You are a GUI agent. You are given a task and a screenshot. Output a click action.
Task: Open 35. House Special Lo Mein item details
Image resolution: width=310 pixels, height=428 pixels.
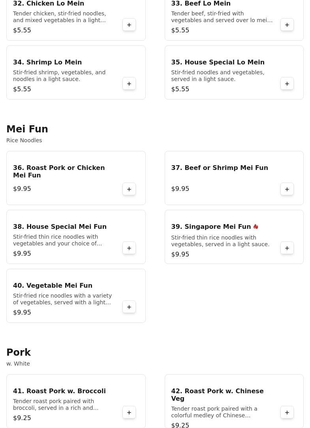tap(218, 62)
